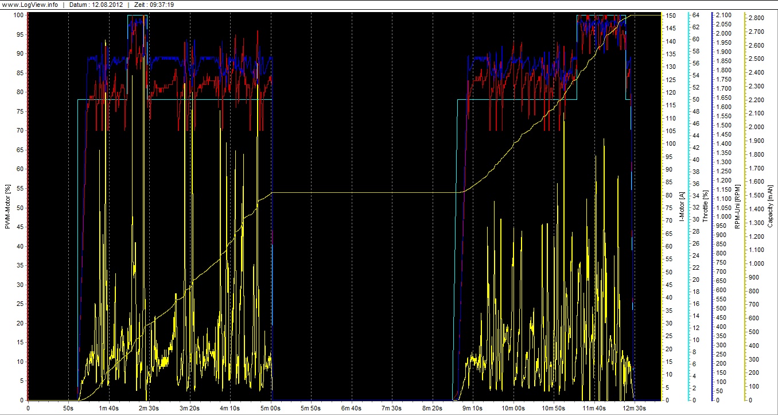The image size is (778, 415).
Task: Click the 64 tick on Throttle axis
Action: (696, 15)
